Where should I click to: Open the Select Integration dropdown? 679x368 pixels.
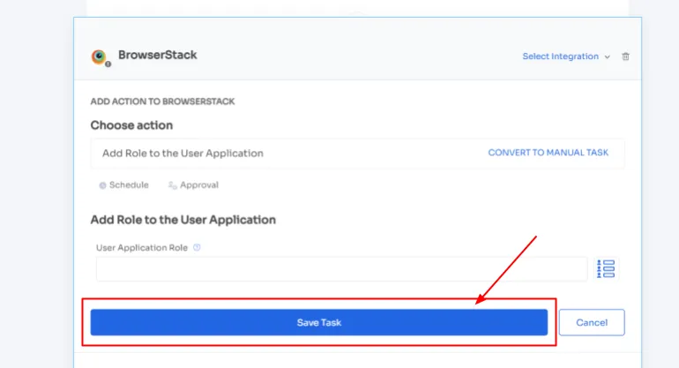566,56
